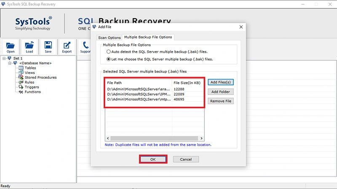Select the Stored Procedures tree icon
The image size is (337, 189).
[x=21, y=77]
